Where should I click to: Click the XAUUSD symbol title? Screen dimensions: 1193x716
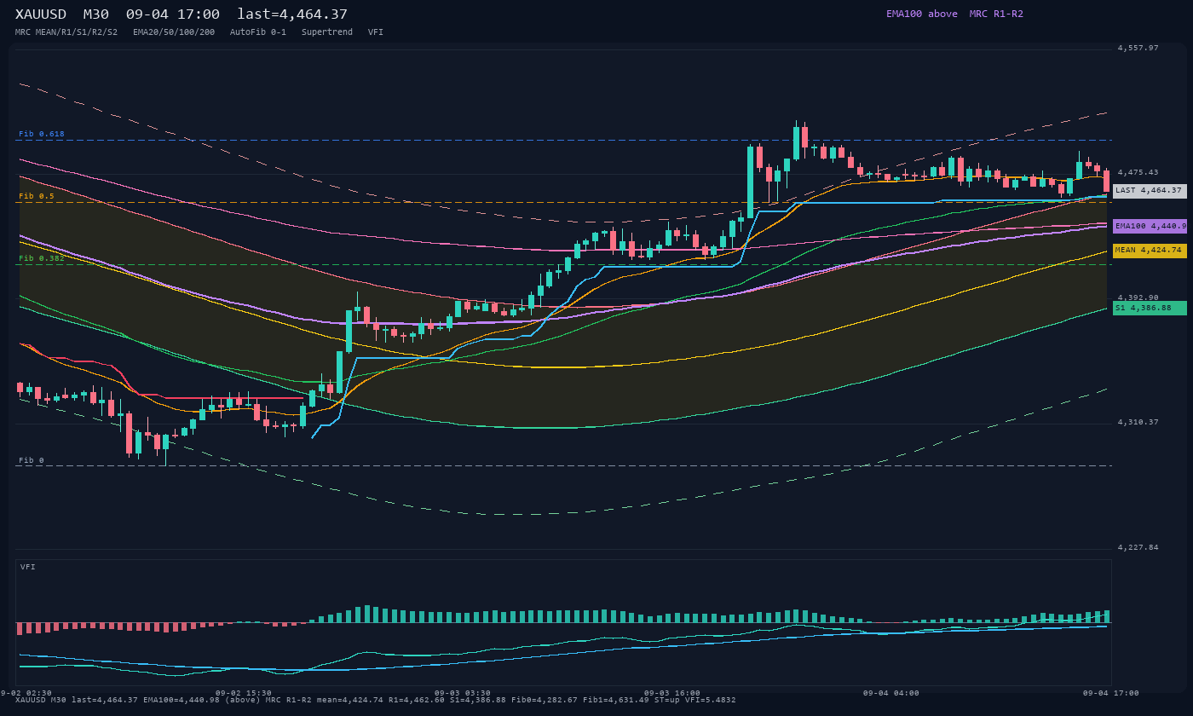coord(42,14)
